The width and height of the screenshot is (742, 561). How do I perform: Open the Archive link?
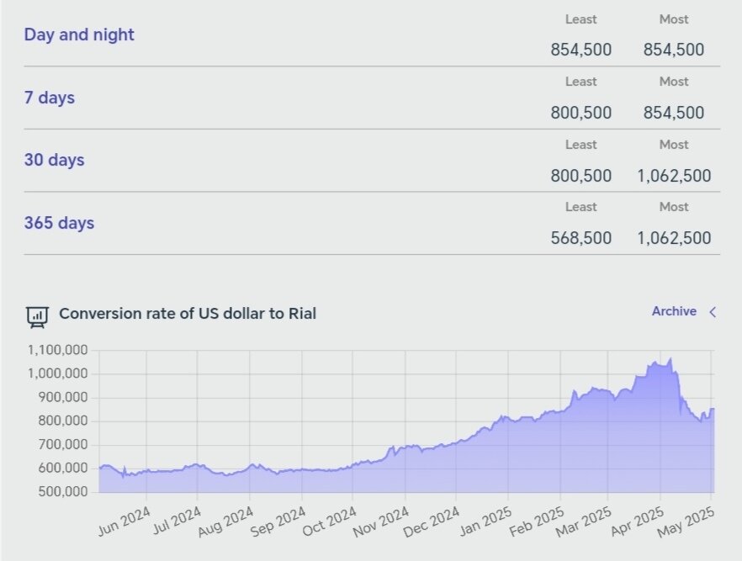pyautogui.click(x=674, y=311)
